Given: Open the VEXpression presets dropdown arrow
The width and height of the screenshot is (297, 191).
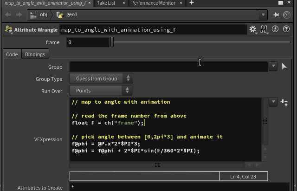Looking at the screenshot, I should click(273, 102).
